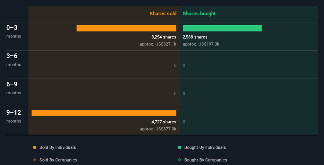
Task: Click the orange Sold By Individuals legend dot
Action: [x=35, y=147]
